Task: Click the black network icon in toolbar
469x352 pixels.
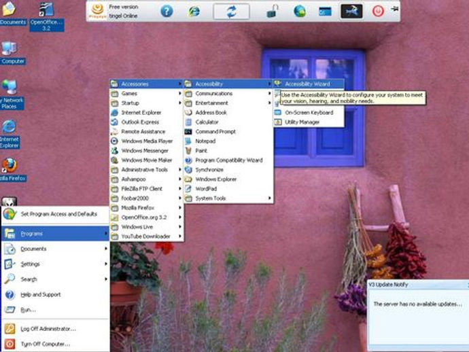Action: coord(351,12)
